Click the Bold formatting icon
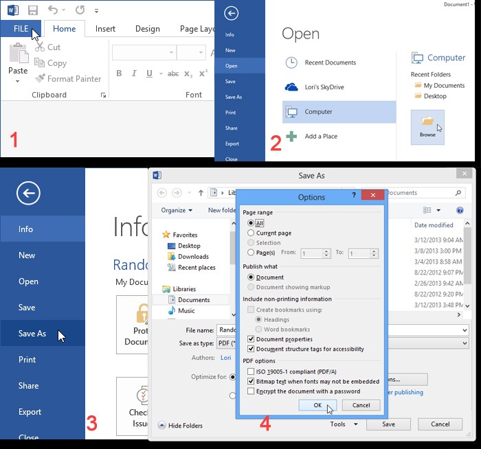The image size is (481, 449). [119, 73]
